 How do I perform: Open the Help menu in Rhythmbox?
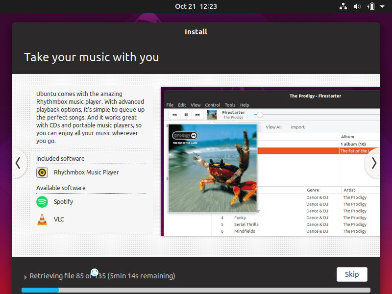[x=245, y=105]
